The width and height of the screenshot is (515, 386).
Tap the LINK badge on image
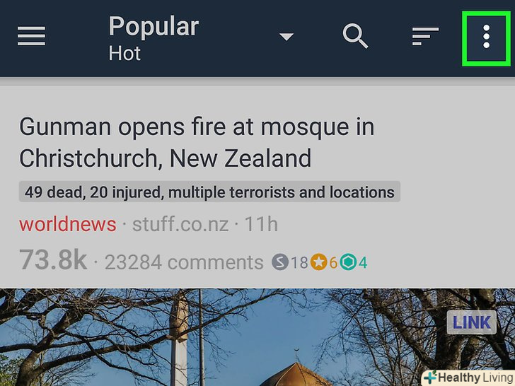(x=472, y=322)
